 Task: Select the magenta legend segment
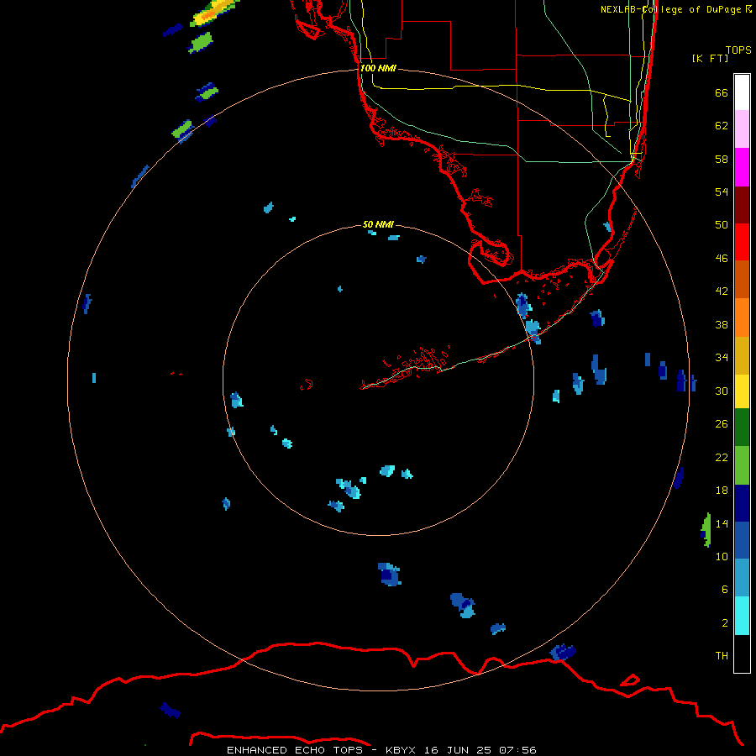[742, 167]
